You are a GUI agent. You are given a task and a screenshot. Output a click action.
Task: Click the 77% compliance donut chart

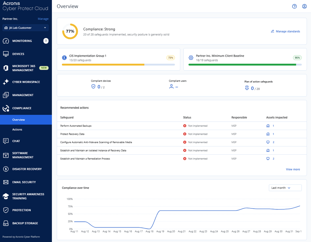pyautogui.click(x=70, y=31)
